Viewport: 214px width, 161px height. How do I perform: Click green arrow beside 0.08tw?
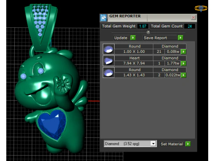[x=184, y=52]
